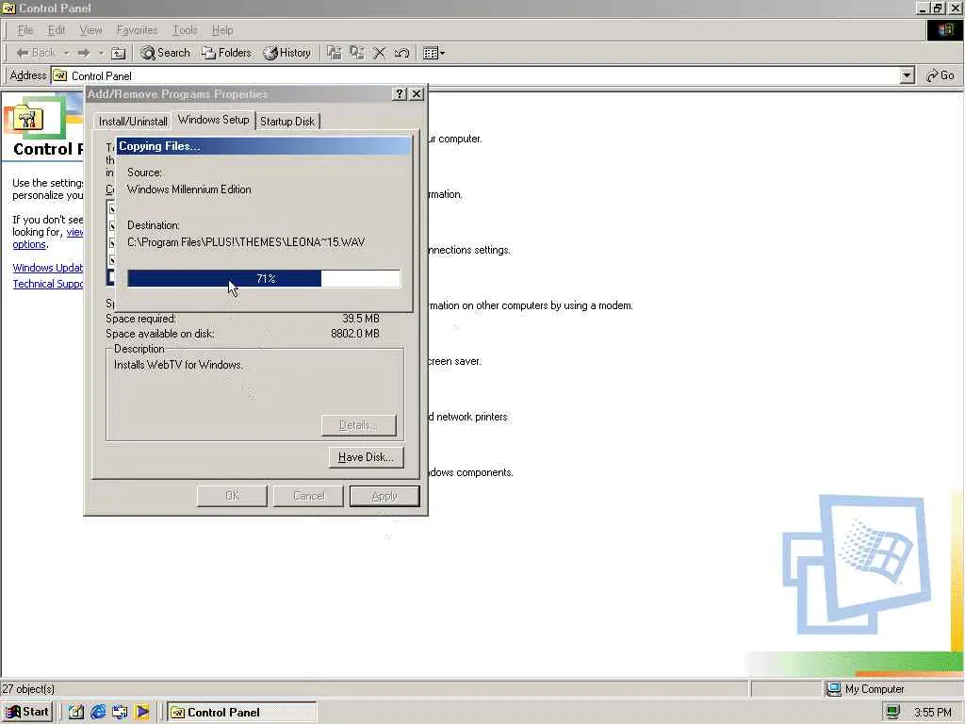
Task: Click the Cancel button in dialog
Action: (x=308, y=496)
